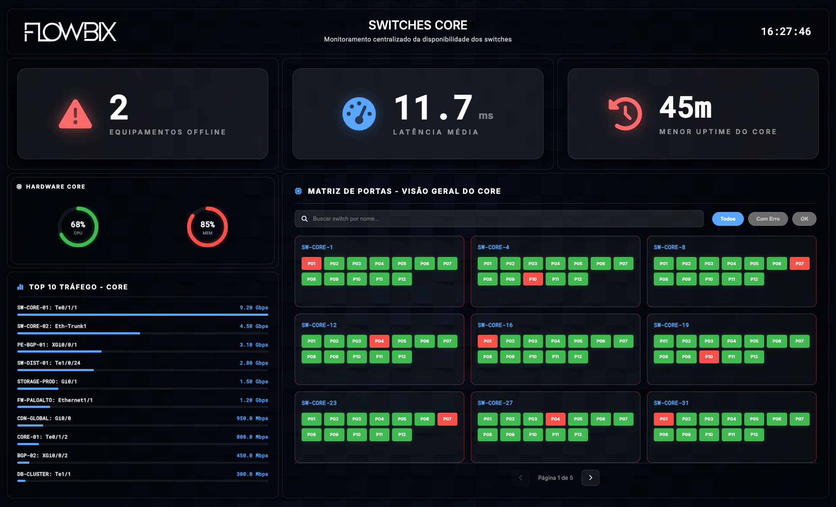Image resolution: width=836 pixels, height=507 pixels.
Task: Click red port P01 on SW-CORE-31
Action: tap(664, 419)
